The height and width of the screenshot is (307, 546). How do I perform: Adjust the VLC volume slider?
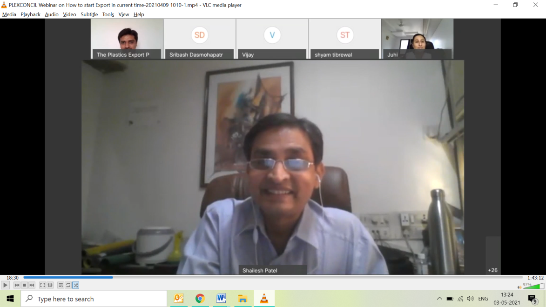pyautogui.click(x=533, y=286)
